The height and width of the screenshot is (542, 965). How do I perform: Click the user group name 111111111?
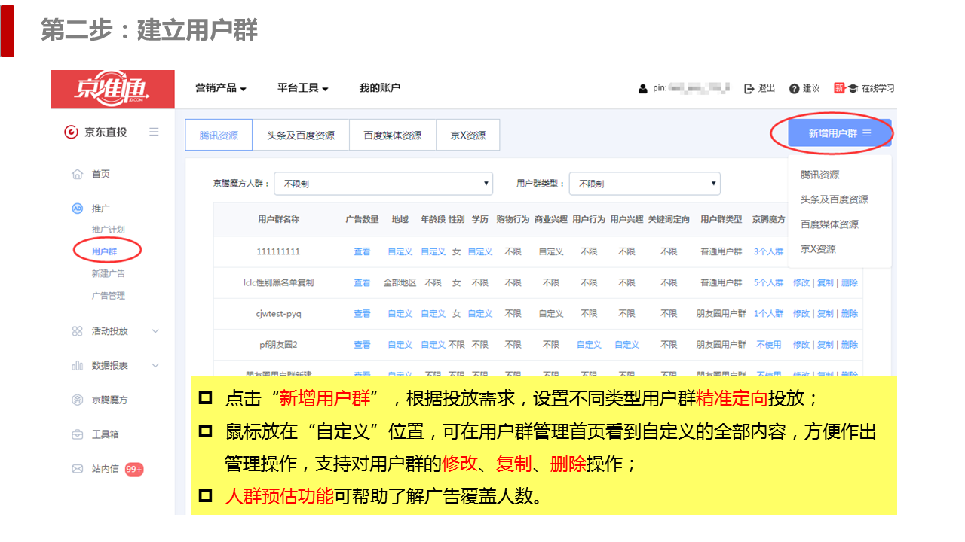pyautogui.click(x=278, y=252)
